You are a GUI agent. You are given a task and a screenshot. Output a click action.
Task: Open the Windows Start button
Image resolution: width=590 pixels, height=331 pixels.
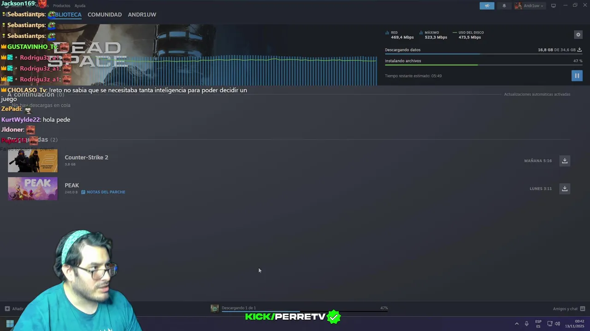(x=10, y=324)
